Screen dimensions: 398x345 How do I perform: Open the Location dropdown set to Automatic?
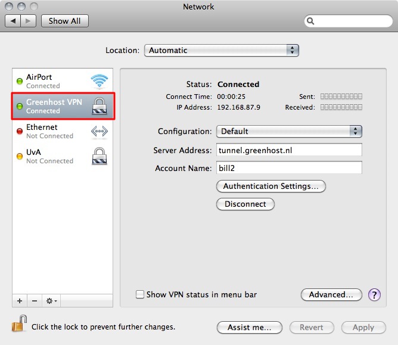tap(221, 51)
